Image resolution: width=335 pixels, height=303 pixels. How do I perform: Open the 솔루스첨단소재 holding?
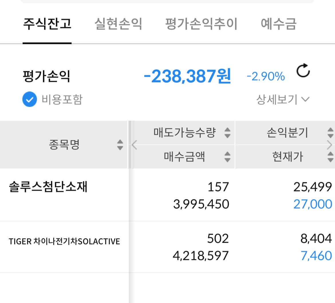click(x=48, y=187)
